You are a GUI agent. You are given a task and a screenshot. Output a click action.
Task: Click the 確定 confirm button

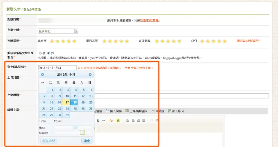87,141
